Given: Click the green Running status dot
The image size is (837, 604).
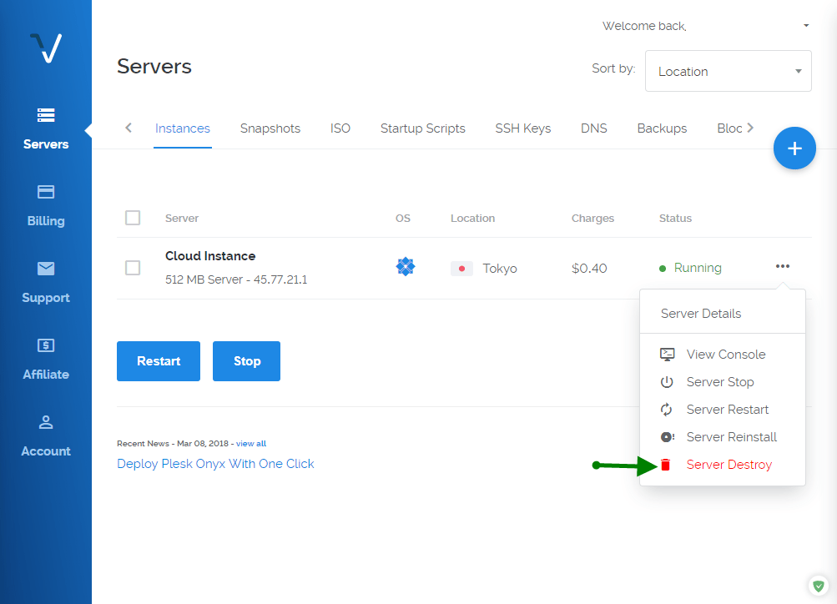Looking at the screenshot, I should click(x=663, y=269).
